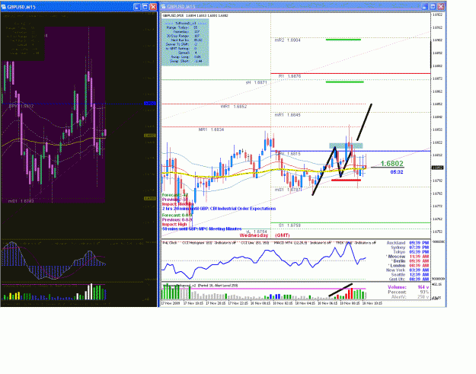Screen dimensions: 476x374
Task: Click the 'Volume: 164 v' readout
Action: pyautogui.click(x=408, y=287)
